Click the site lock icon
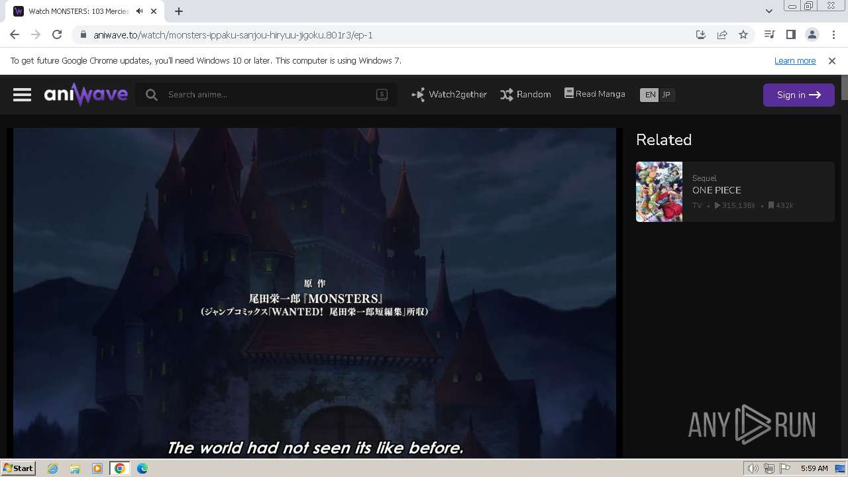The height and width of the screenshot is (477, 848). 83,35
